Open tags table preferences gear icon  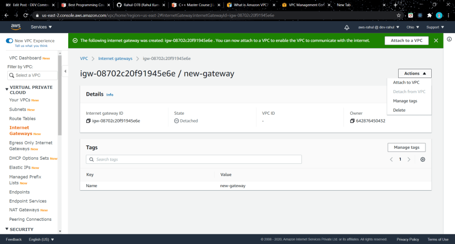pyautogui.click(x=422, y=159)
